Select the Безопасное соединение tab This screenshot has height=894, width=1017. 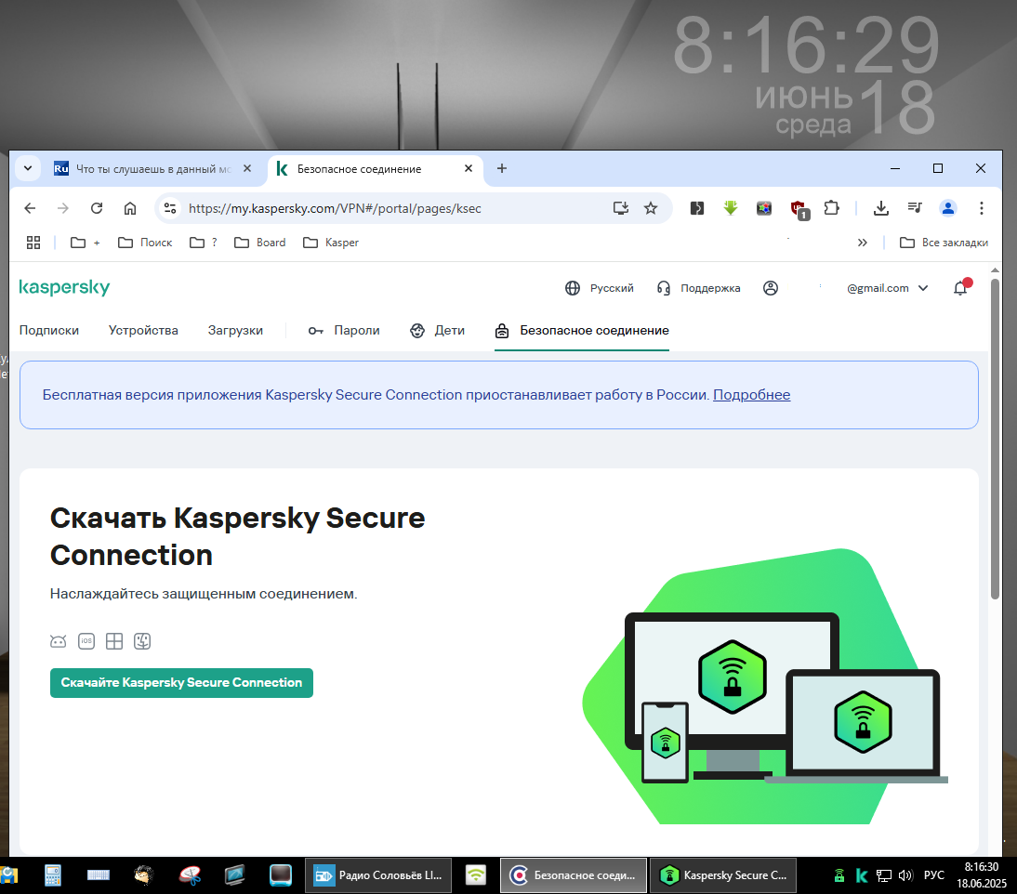[x=582, y=330]
